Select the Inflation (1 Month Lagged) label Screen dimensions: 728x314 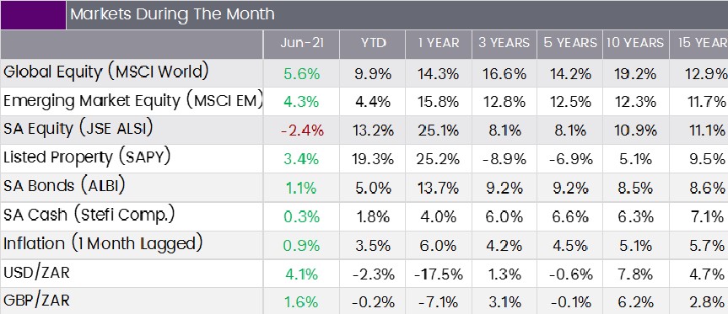coord(103,243)
